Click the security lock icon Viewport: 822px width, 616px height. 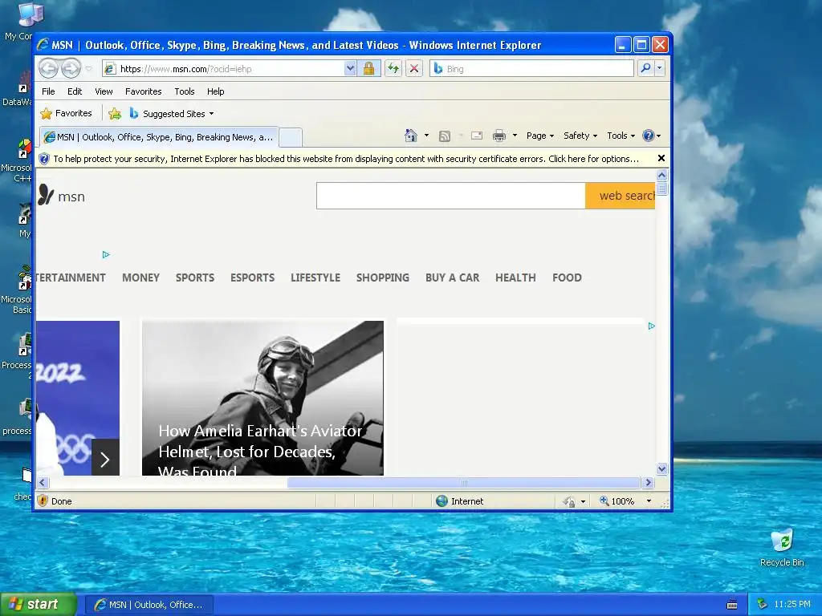[368, 69]
